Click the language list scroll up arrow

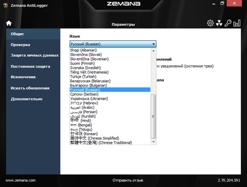click(154, 51)
